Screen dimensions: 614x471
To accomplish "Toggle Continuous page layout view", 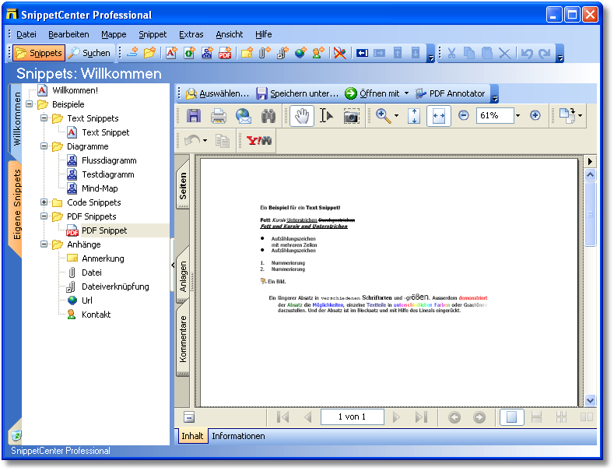I will (536, 417).
